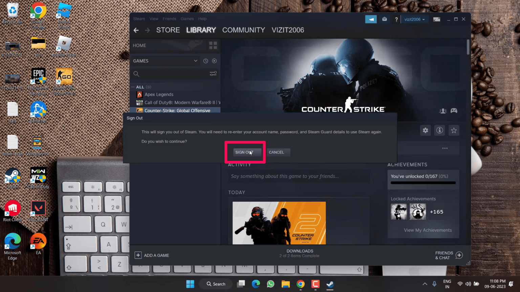Click the library search magnifier icon
520x292 pixels.
tap(136, 74)
